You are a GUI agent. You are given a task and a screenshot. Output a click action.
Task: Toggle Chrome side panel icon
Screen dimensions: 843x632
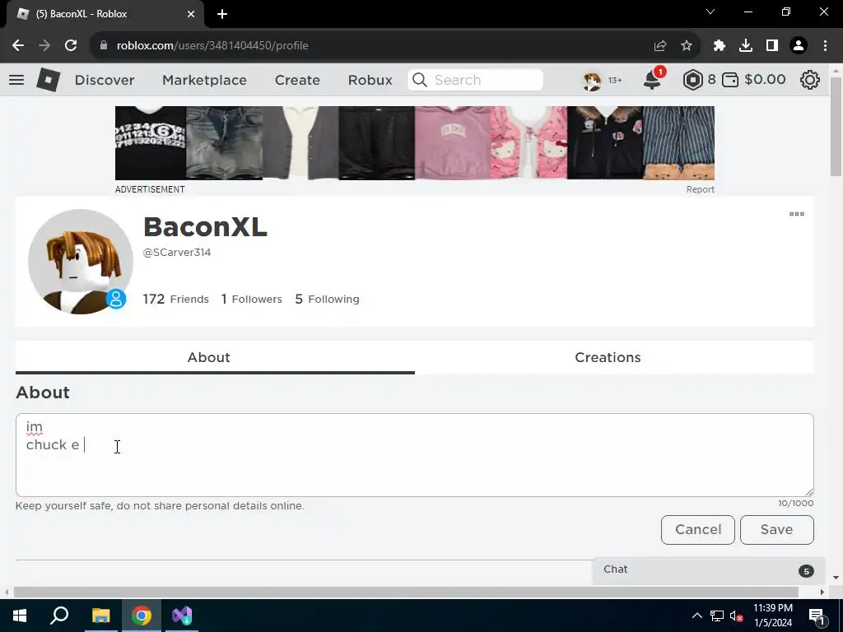pyautogui.click(x=772, y=46)
